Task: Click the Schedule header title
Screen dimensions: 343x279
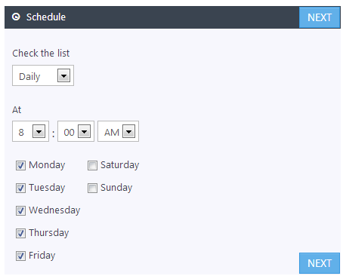Action: click(46, 17)
